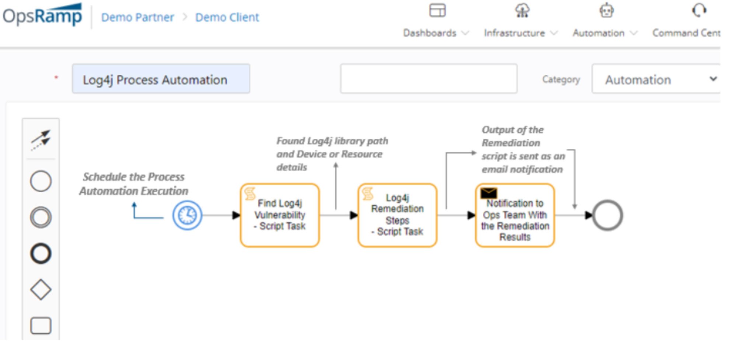This screenshot has height=341, width=737.
Task: Open the Dashboards menu
Action: [430, 33]
